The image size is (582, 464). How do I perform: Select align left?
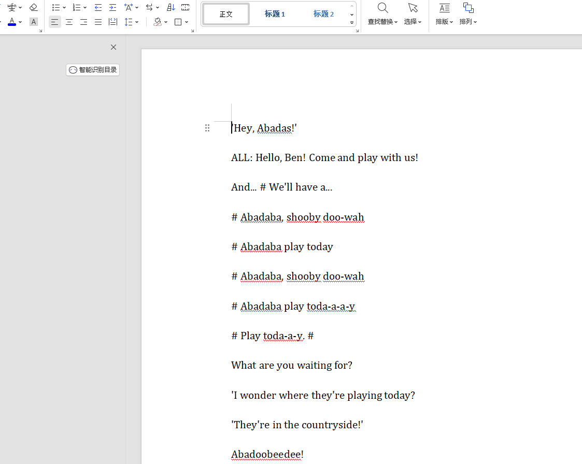pos(54,22)
